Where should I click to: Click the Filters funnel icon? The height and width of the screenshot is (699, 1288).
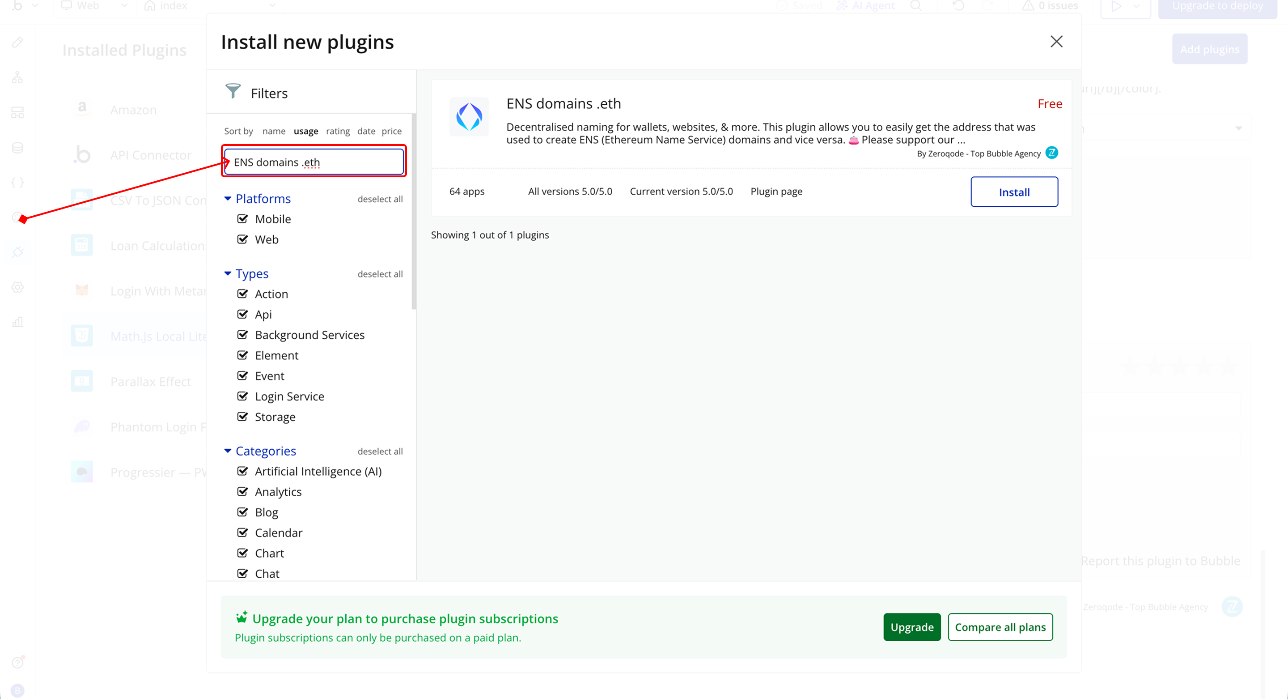233,92
